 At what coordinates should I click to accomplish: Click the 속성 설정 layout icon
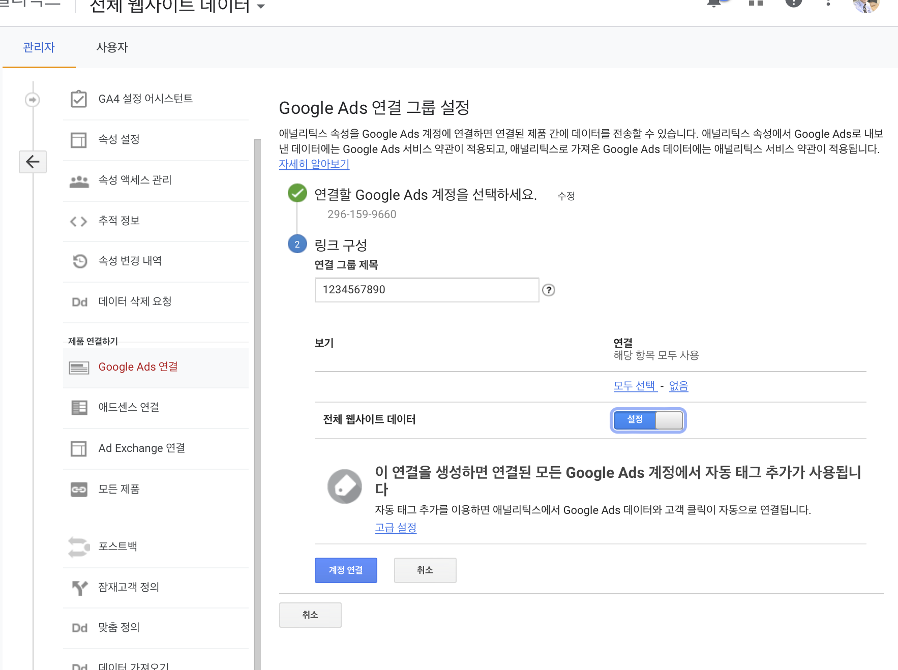click(79, 140)
